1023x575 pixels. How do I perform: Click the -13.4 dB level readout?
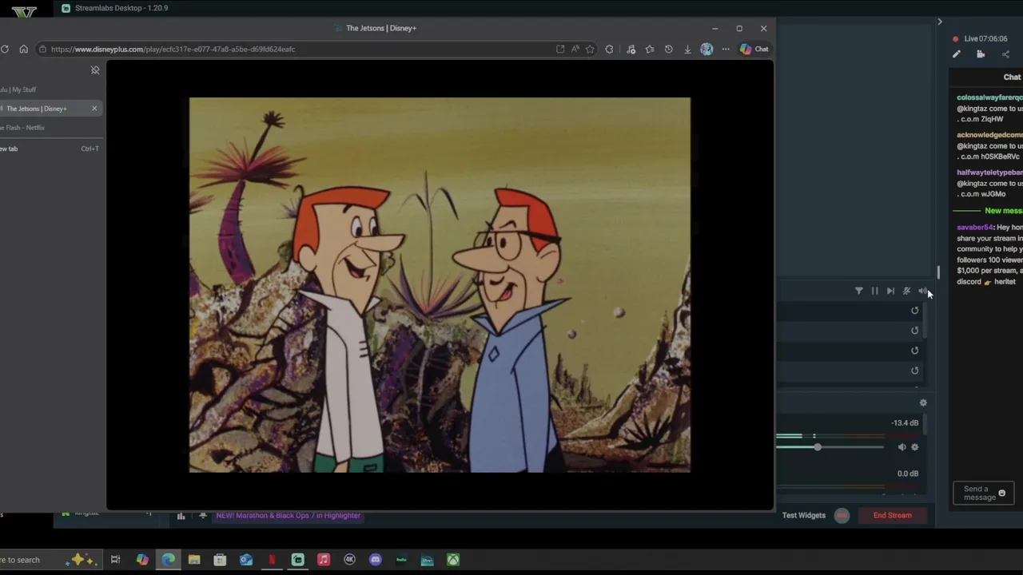coord(905,423)
